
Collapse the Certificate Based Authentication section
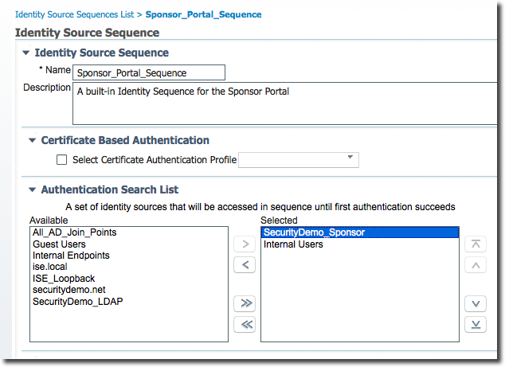33,140
